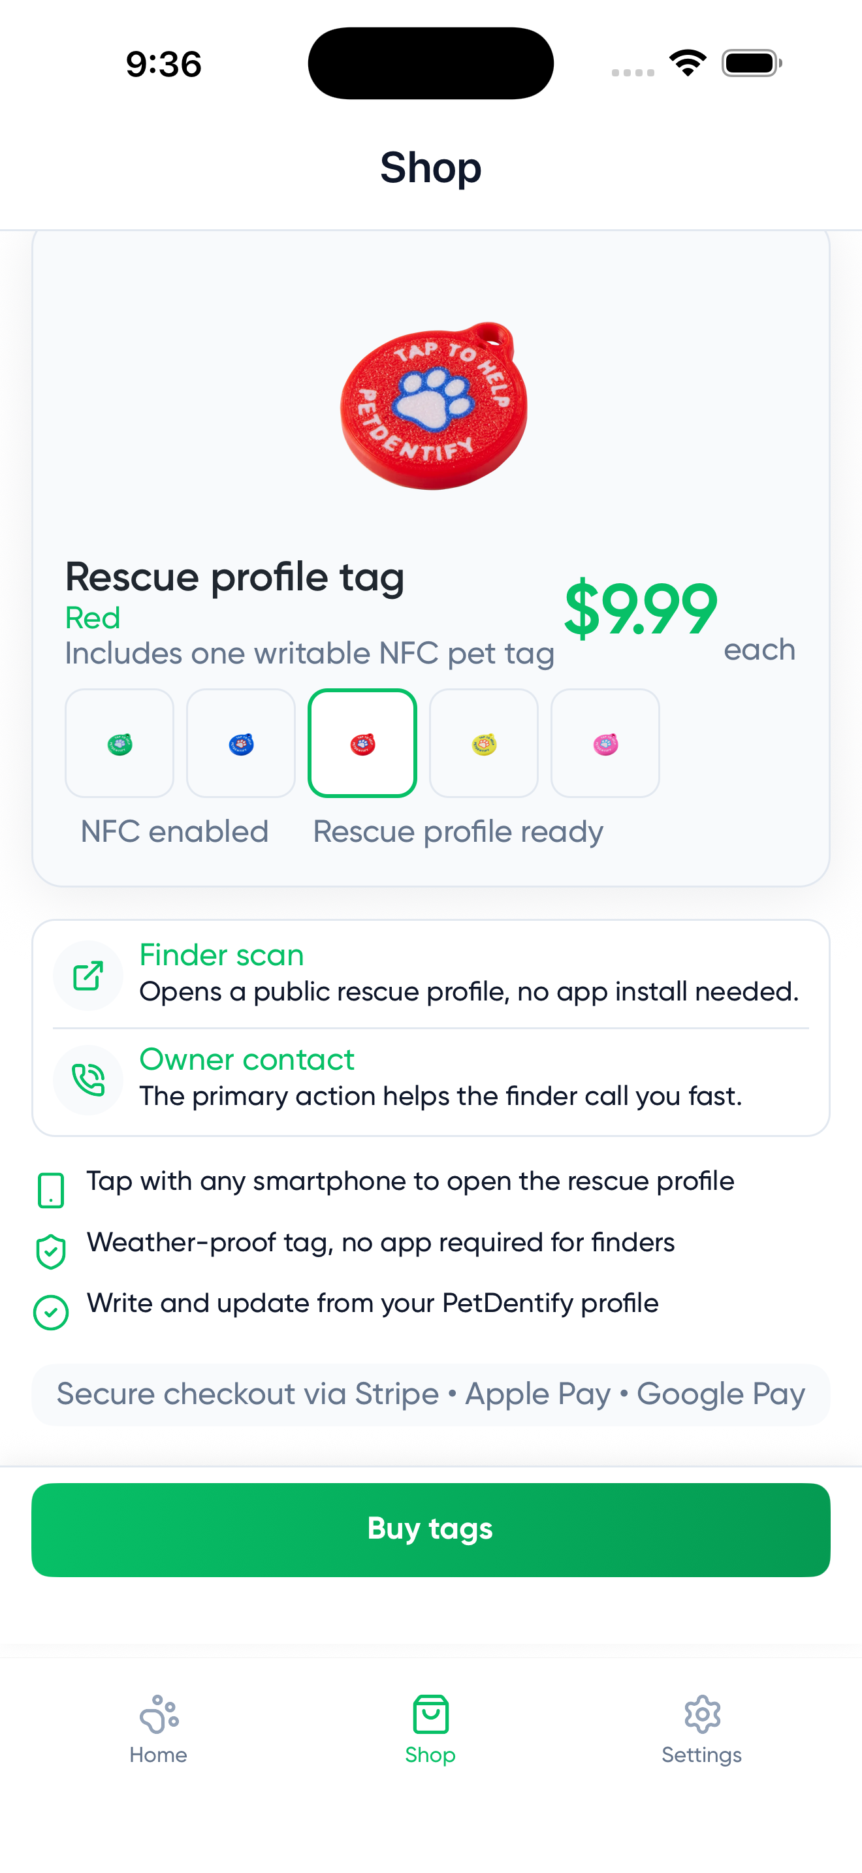Choose the blue tag color option
The width and height of the screenshot is (862, 1873).
[240, 743]
